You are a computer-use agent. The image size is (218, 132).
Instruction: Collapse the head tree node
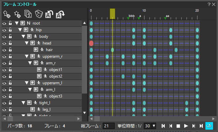27,43
